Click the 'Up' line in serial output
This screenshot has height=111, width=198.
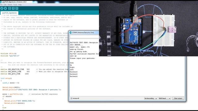click(x=71, y=65)
